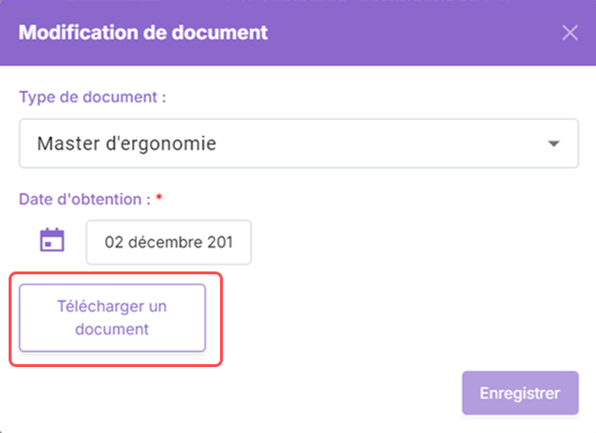Dismiss dialog using the X icon
Image resolution: width=596 pixels, height=433 pixels.
[570, 32]
